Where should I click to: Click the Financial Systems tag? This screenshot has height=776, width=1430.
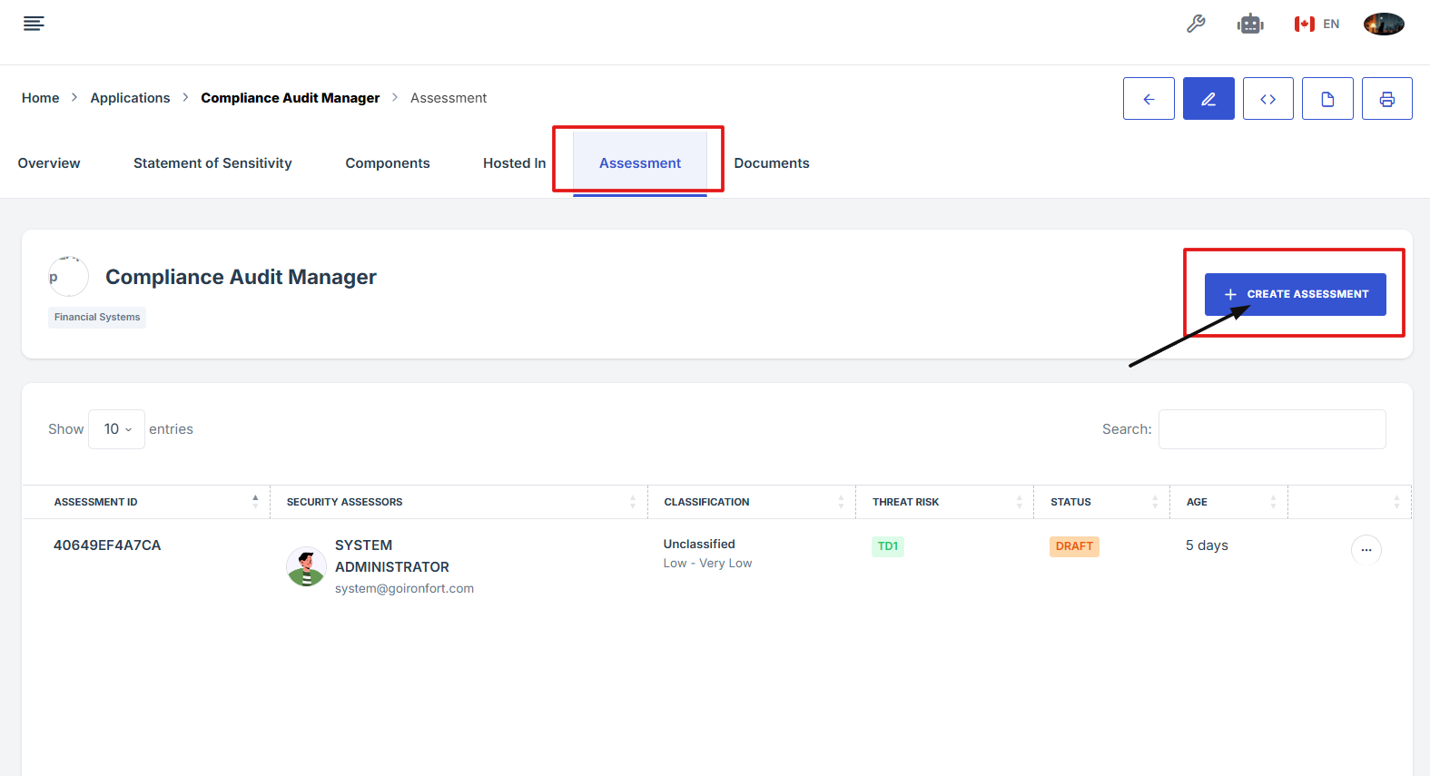click(97, 318)
